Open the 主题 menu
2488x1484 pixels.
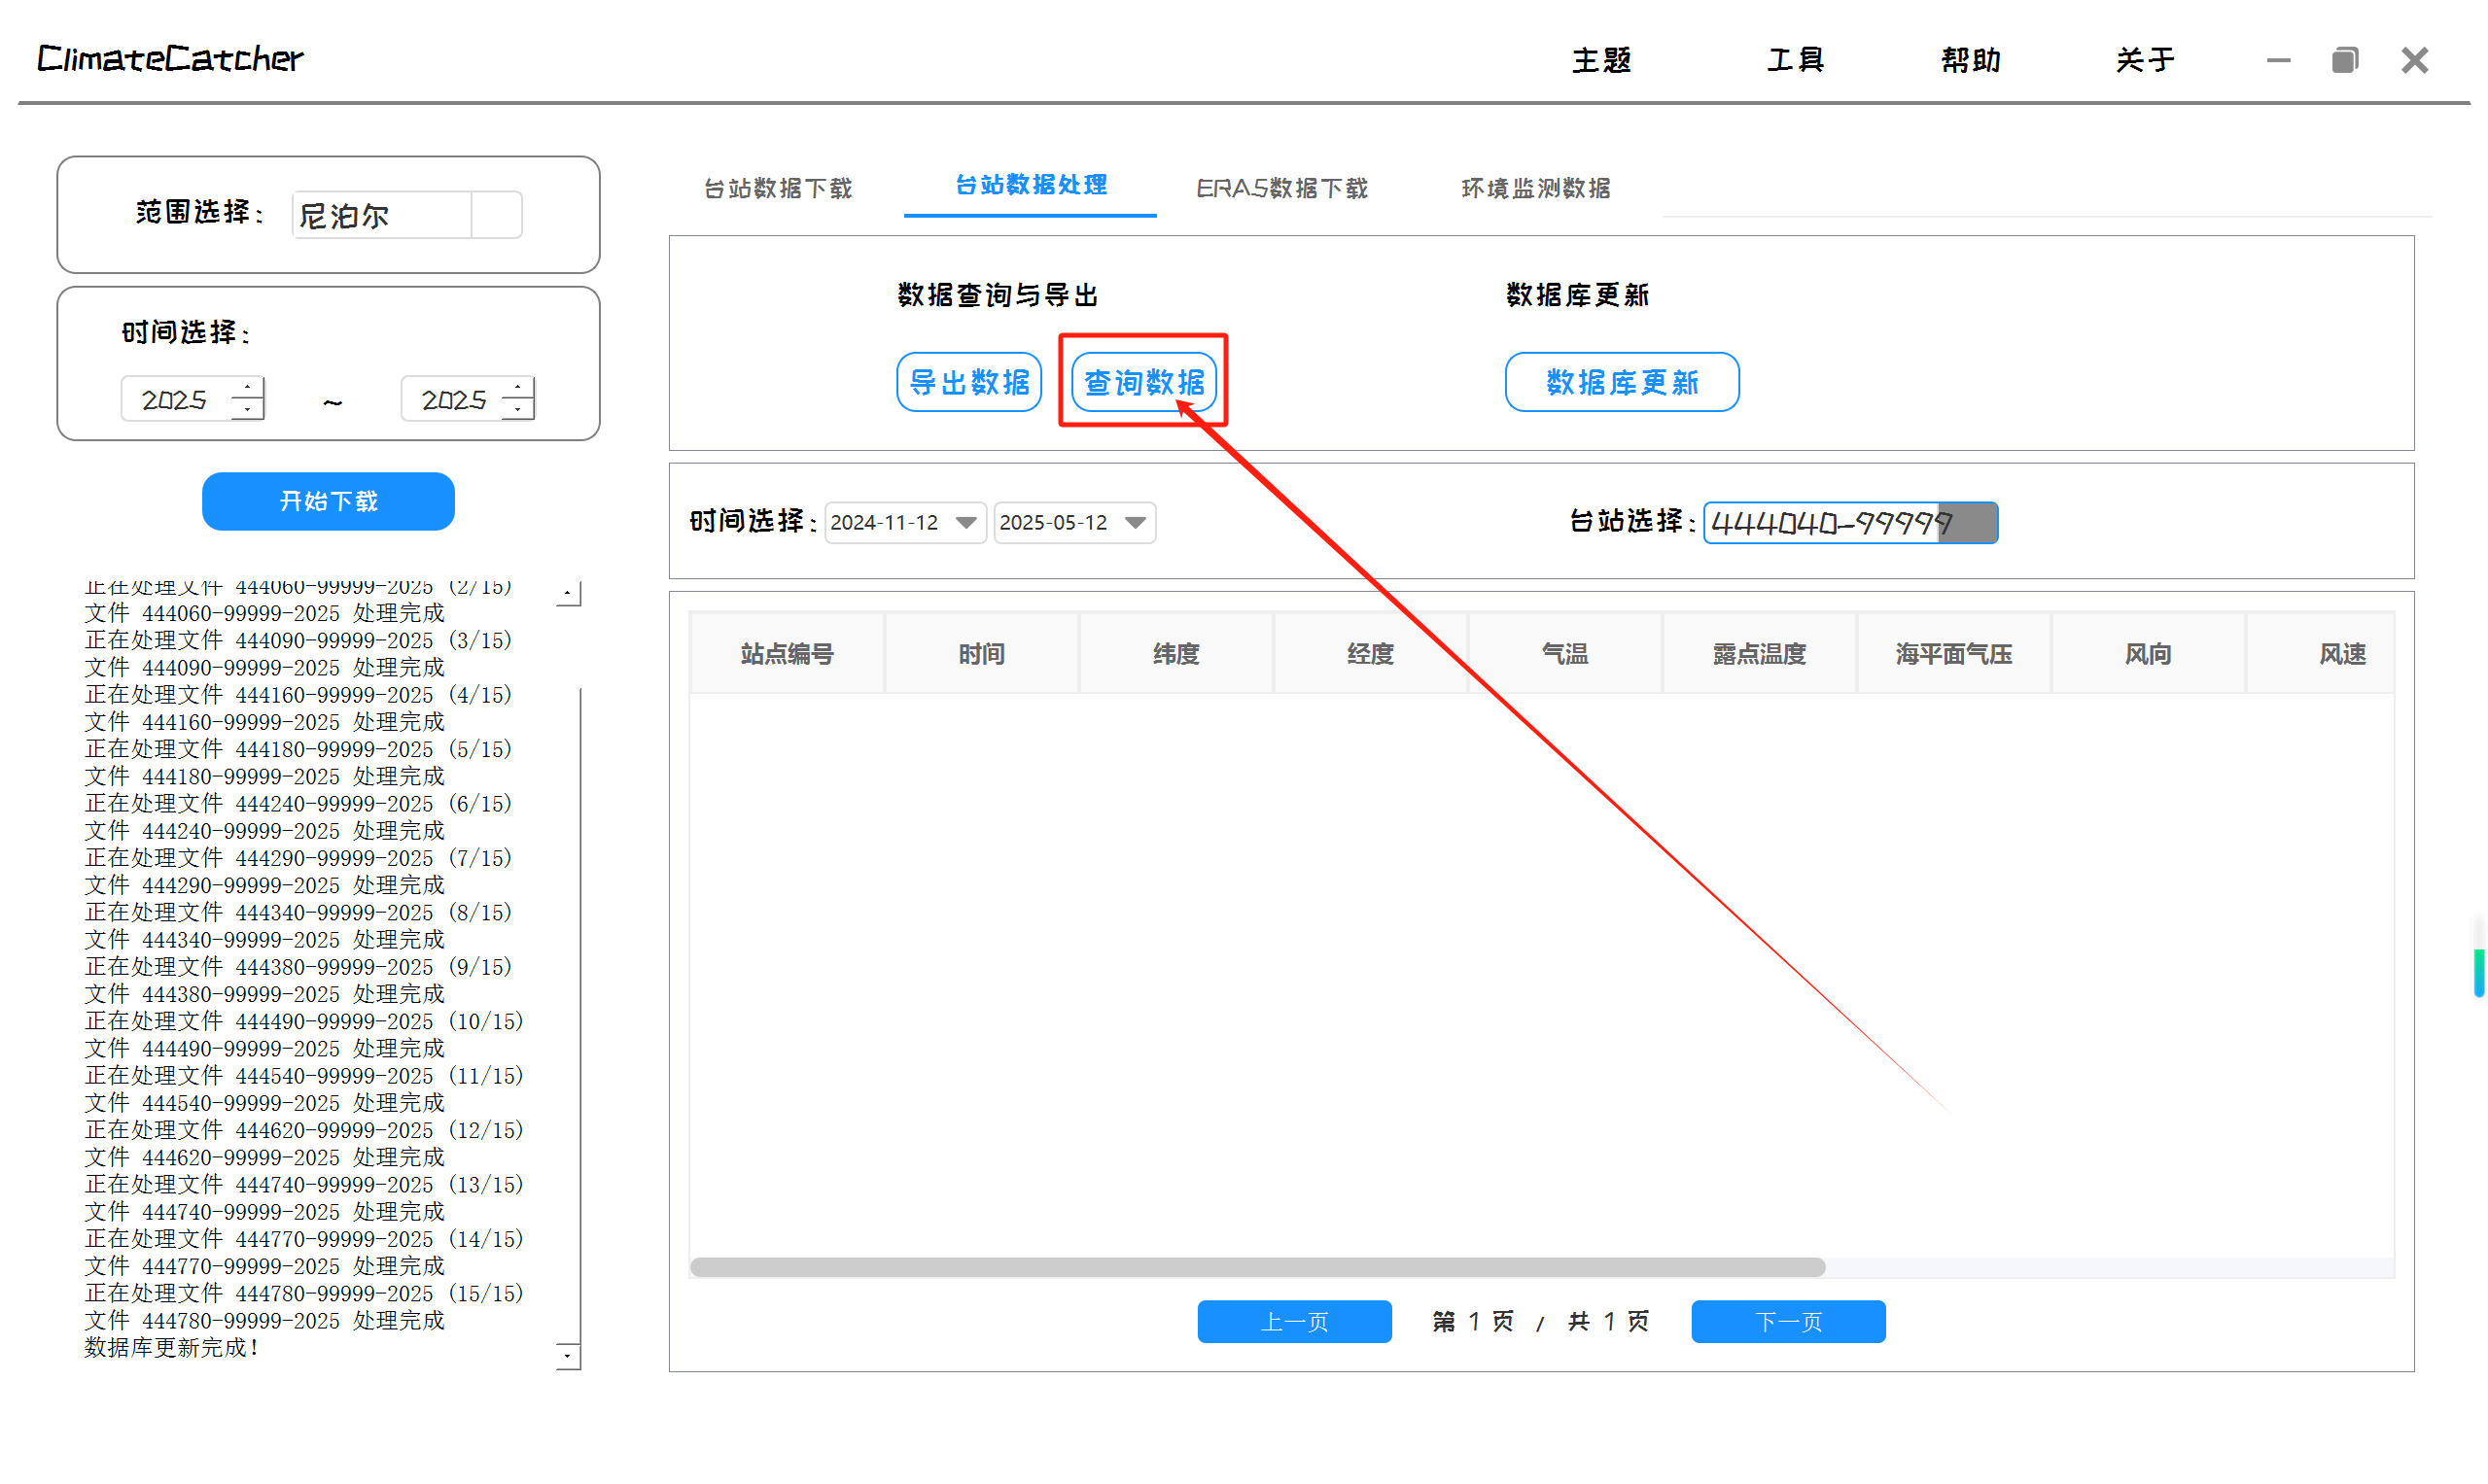tap(1600, 60)
